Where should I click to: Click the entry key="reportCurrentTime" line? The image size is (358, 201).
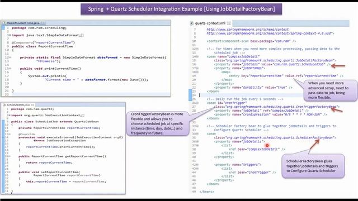tap(286, 76)
